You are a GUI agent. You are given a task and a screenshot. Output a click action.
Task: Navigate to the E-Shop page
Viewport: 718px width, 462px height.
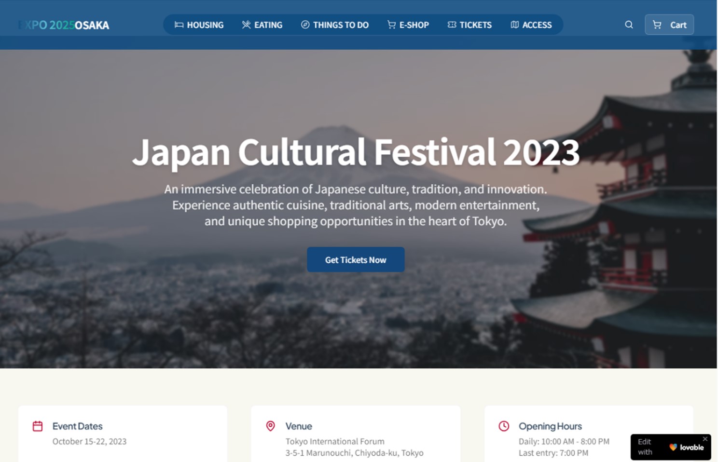[x=408, y=25]
